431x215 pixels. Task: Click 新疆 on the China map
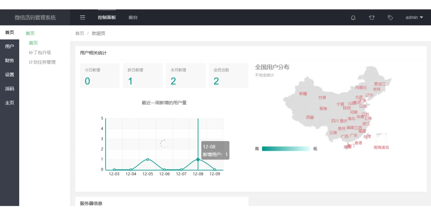pos(303,94)
